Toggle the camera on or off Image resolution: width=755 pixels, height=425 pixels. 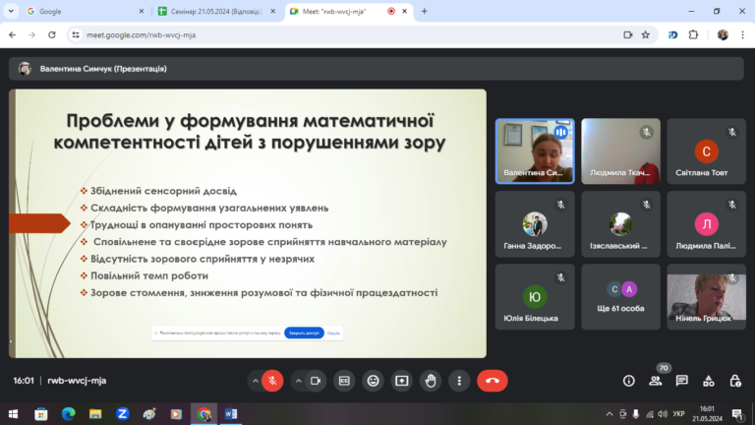coord(316,381)
